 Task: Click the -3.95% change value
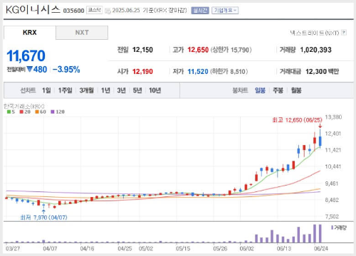tap(66, 70)
